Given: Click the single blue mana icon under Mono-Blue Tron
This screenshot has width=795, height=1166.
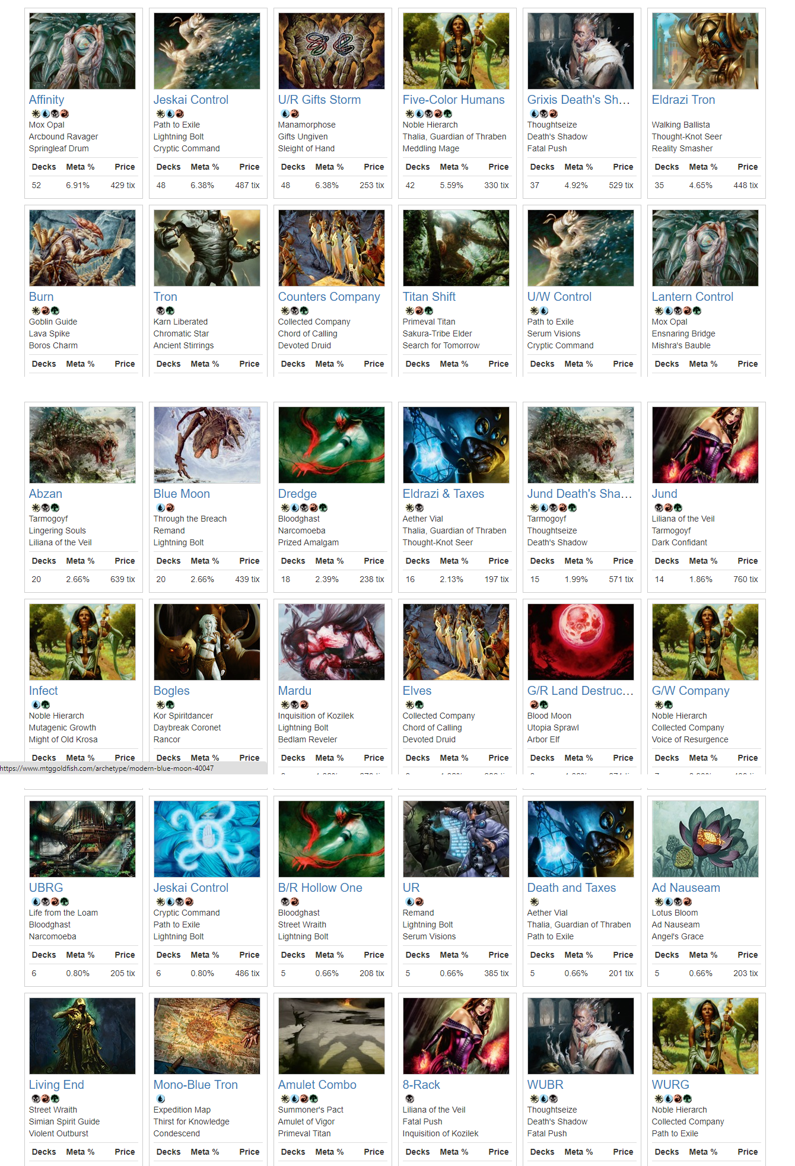Looking at the screenshot, I should (x=161, y=1098).
